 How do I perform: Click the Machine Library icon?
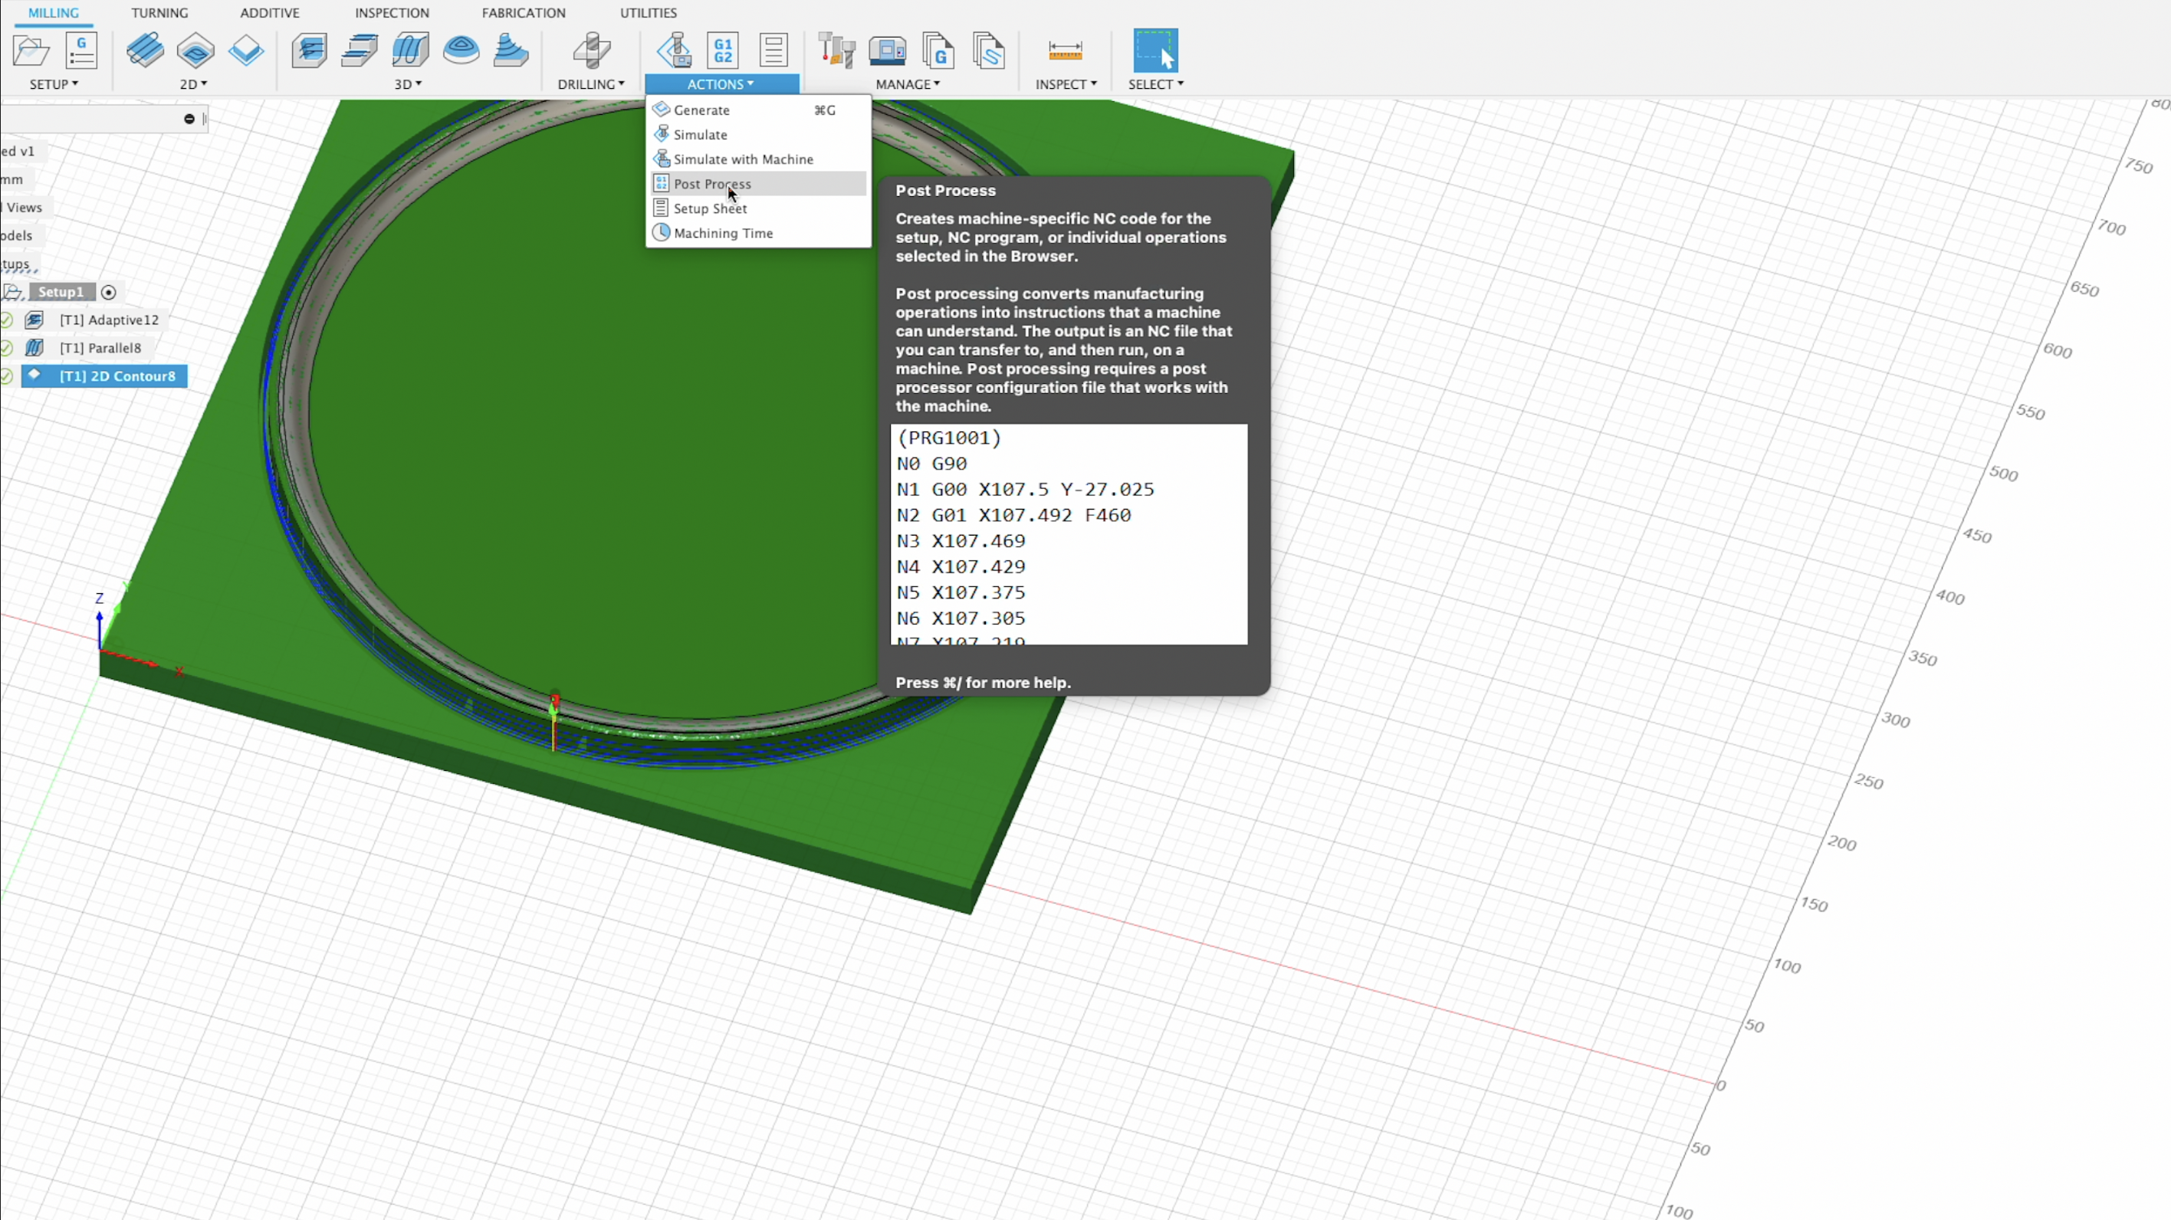click(x=888, y=51)
